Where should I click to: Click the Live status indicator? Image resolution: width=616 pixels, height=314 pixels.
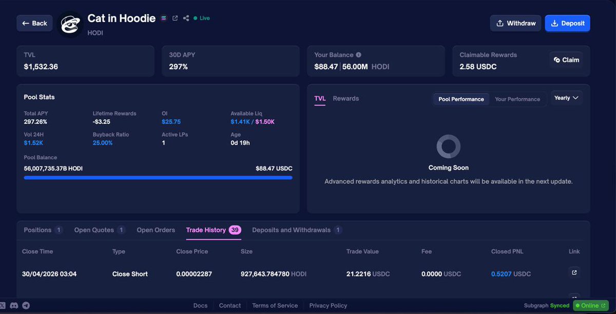202,18
